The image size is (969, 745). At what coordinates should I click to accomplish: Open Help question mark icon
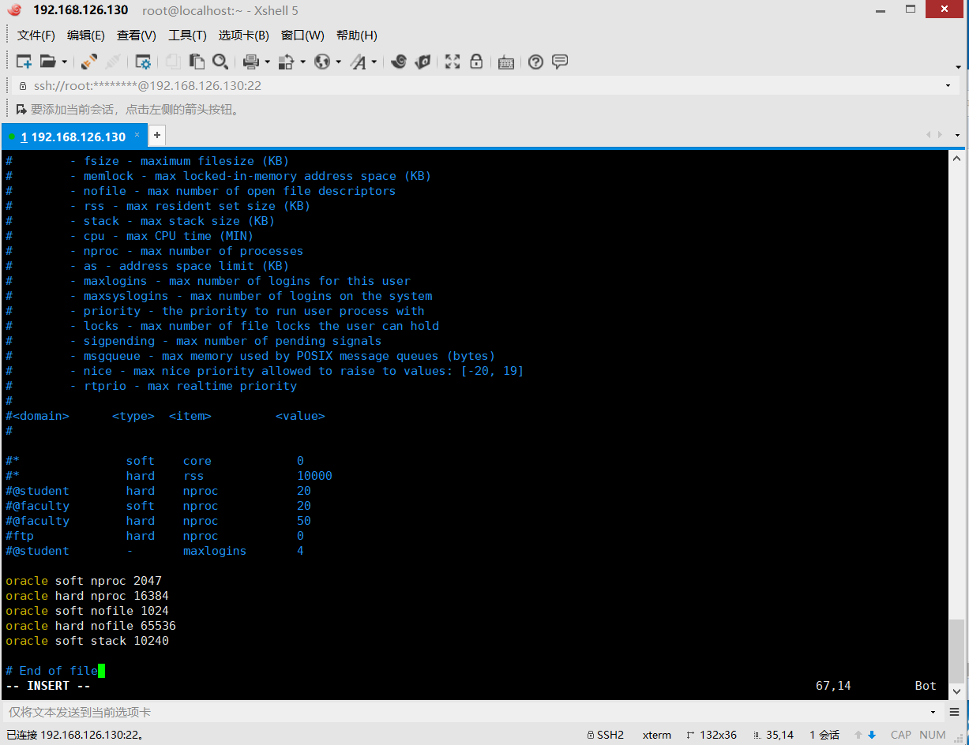536,62
